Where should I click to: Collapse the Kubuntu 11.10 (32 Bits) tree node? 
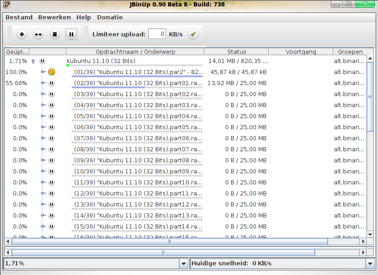coord(34,61)
